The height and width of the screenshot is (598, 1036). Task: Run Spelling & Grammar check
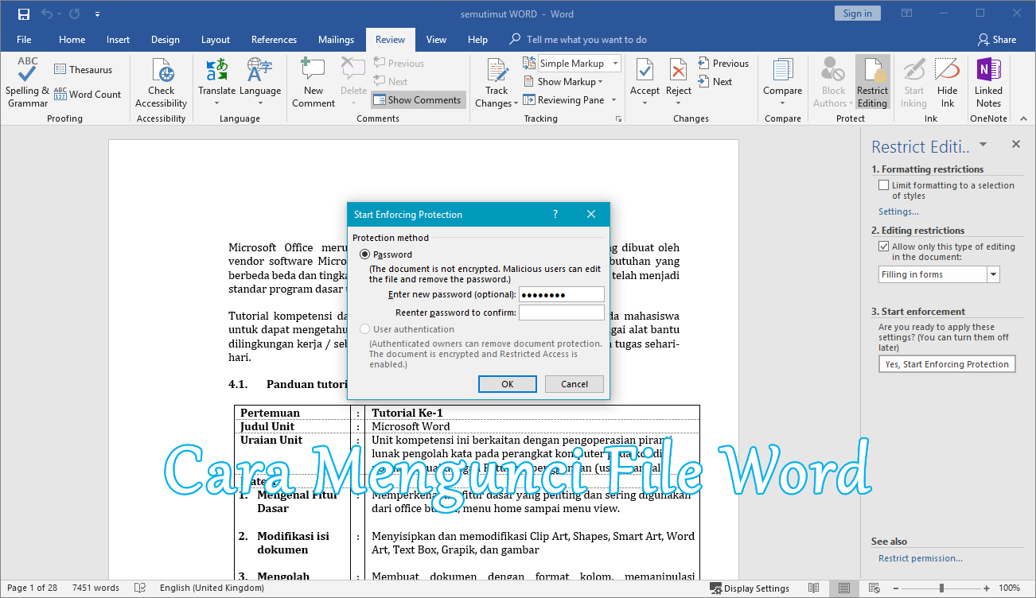pyautogui.click(x=28, y=82)
